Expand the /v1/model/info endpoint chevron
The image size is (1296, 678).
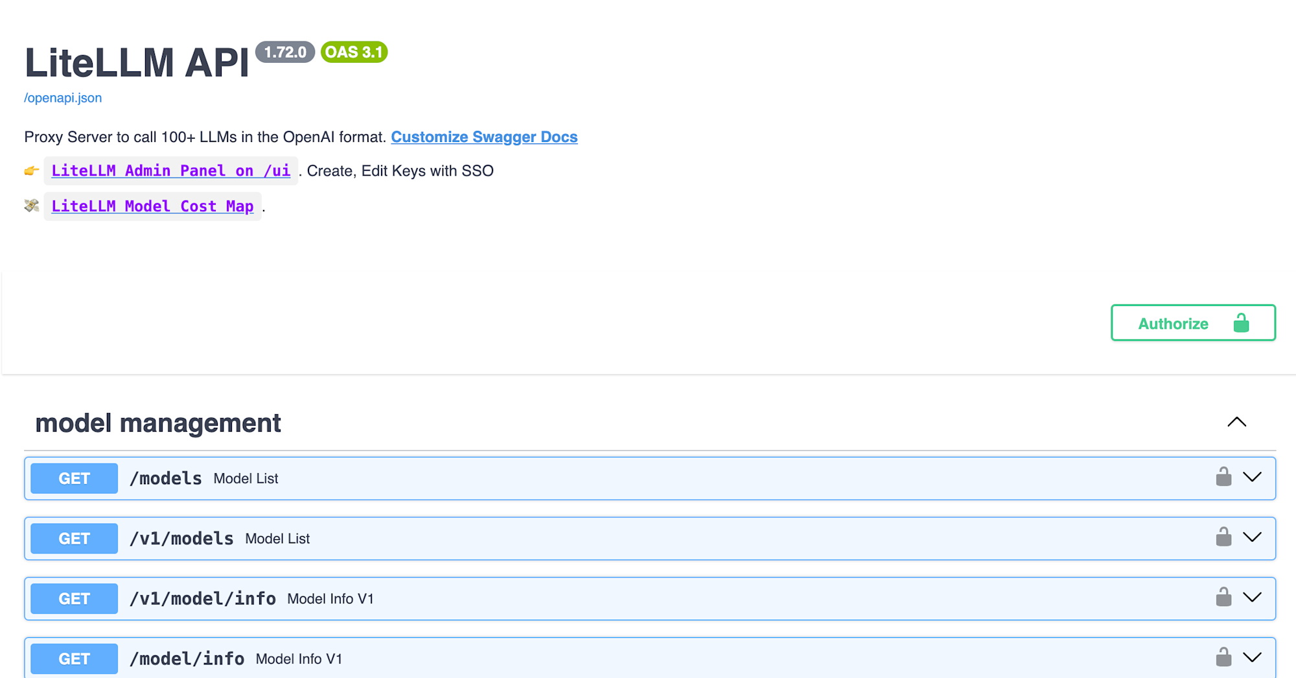click(1253, 598)
